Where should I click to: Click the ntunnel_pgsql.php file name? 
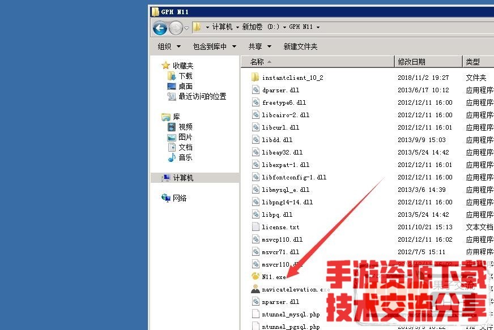tap(291, 327)
